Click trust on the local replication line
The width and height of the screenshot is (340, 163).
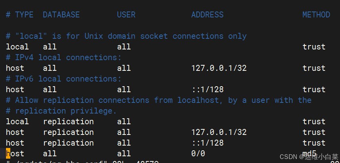tap(314, 121)
